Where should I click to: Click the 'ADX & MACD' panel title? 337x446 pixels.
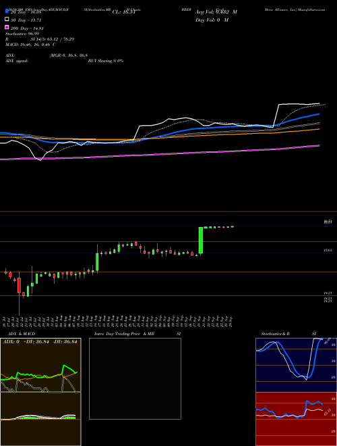[22, 334]
